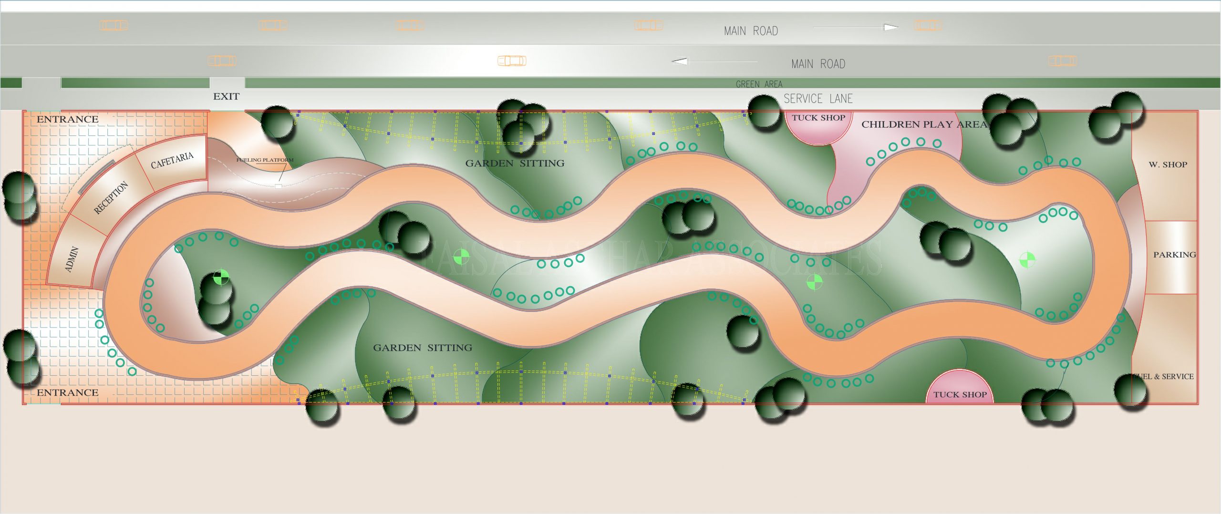Select the leftmost car in the upper road lane
This screenshot has height=514, width=1221.
click(114, 25)
